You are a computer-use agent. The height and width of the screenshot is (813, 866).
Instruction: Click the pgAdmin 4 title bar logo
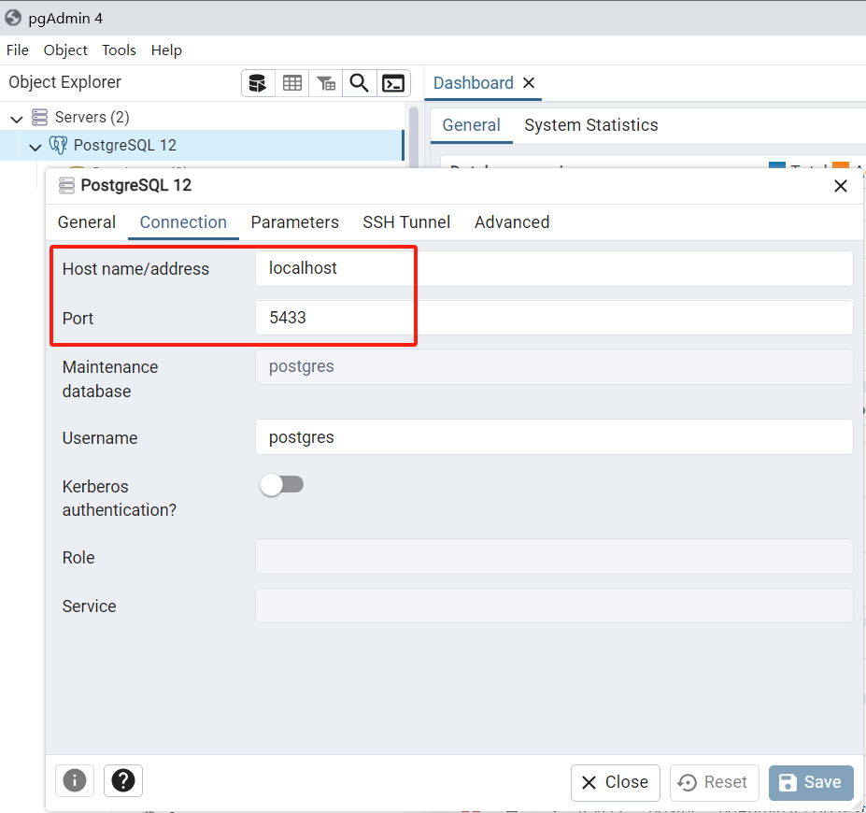[13, 19]
